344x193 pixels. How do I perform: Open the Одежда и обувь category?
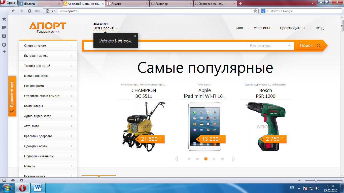48,146
